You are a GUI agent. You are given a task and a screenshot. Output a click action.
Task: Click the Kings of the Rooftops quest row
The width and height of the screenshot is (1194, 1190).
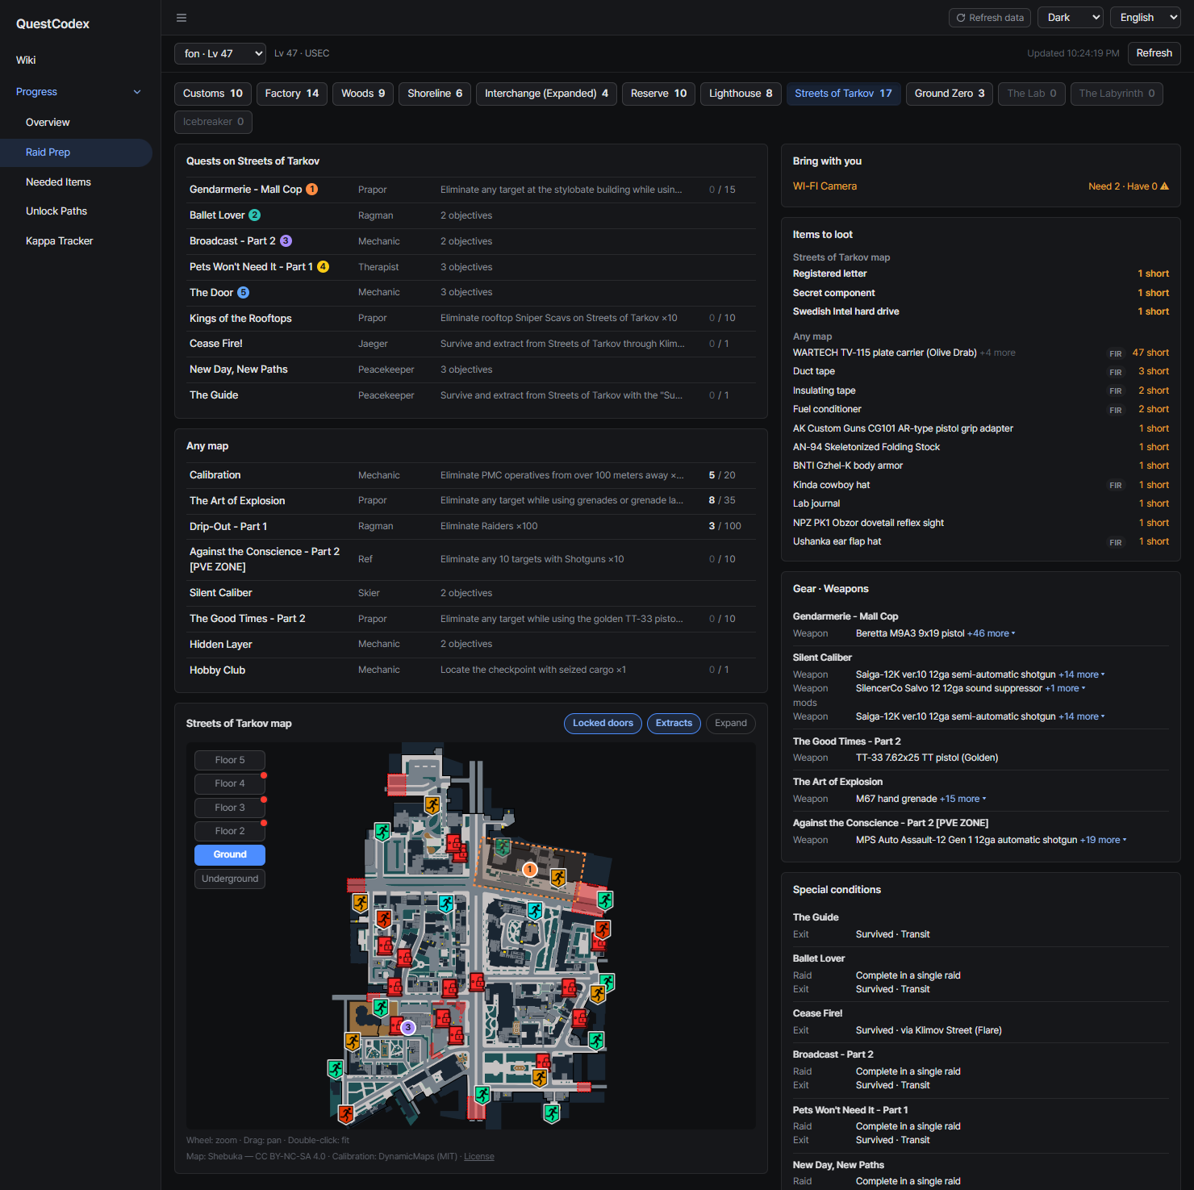coord(471,319)
